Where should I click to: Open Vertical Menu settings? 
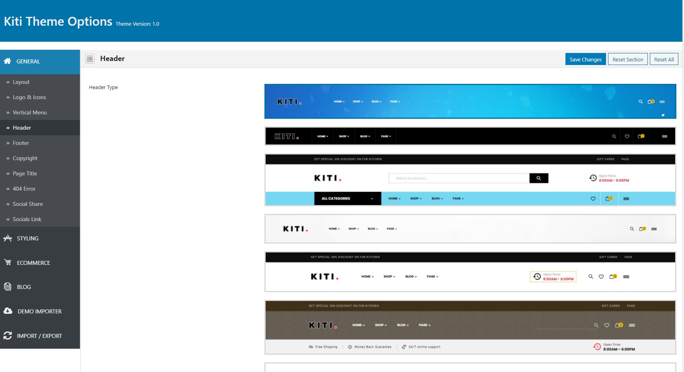[x=40, y=112]
